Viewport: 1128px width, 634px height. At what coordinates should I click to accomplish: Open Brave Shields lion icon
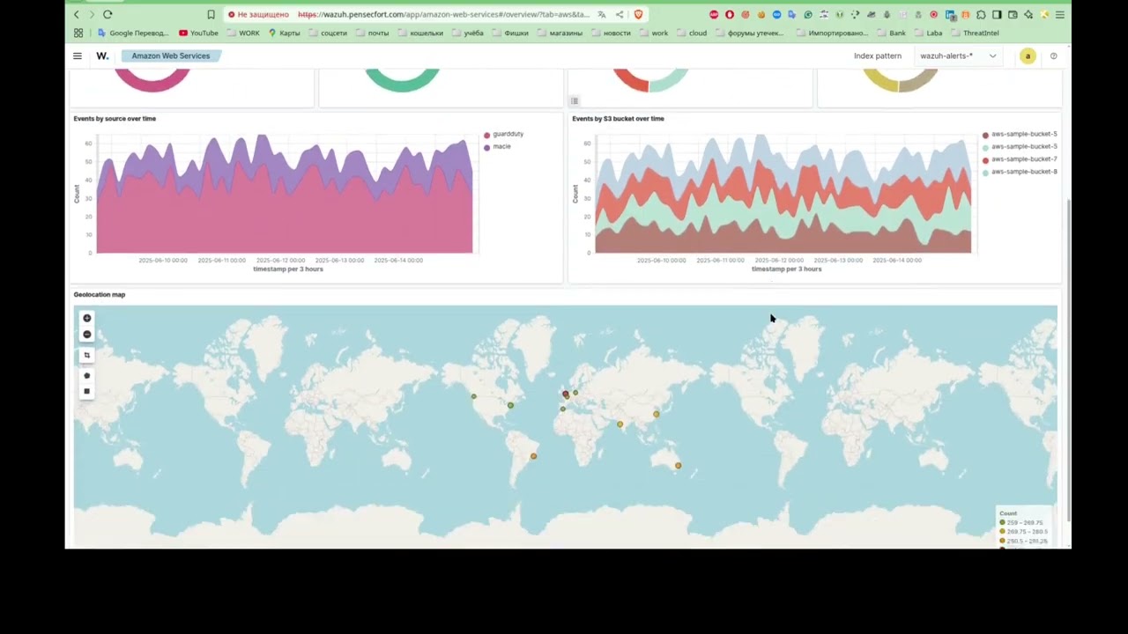coord(638,14)
